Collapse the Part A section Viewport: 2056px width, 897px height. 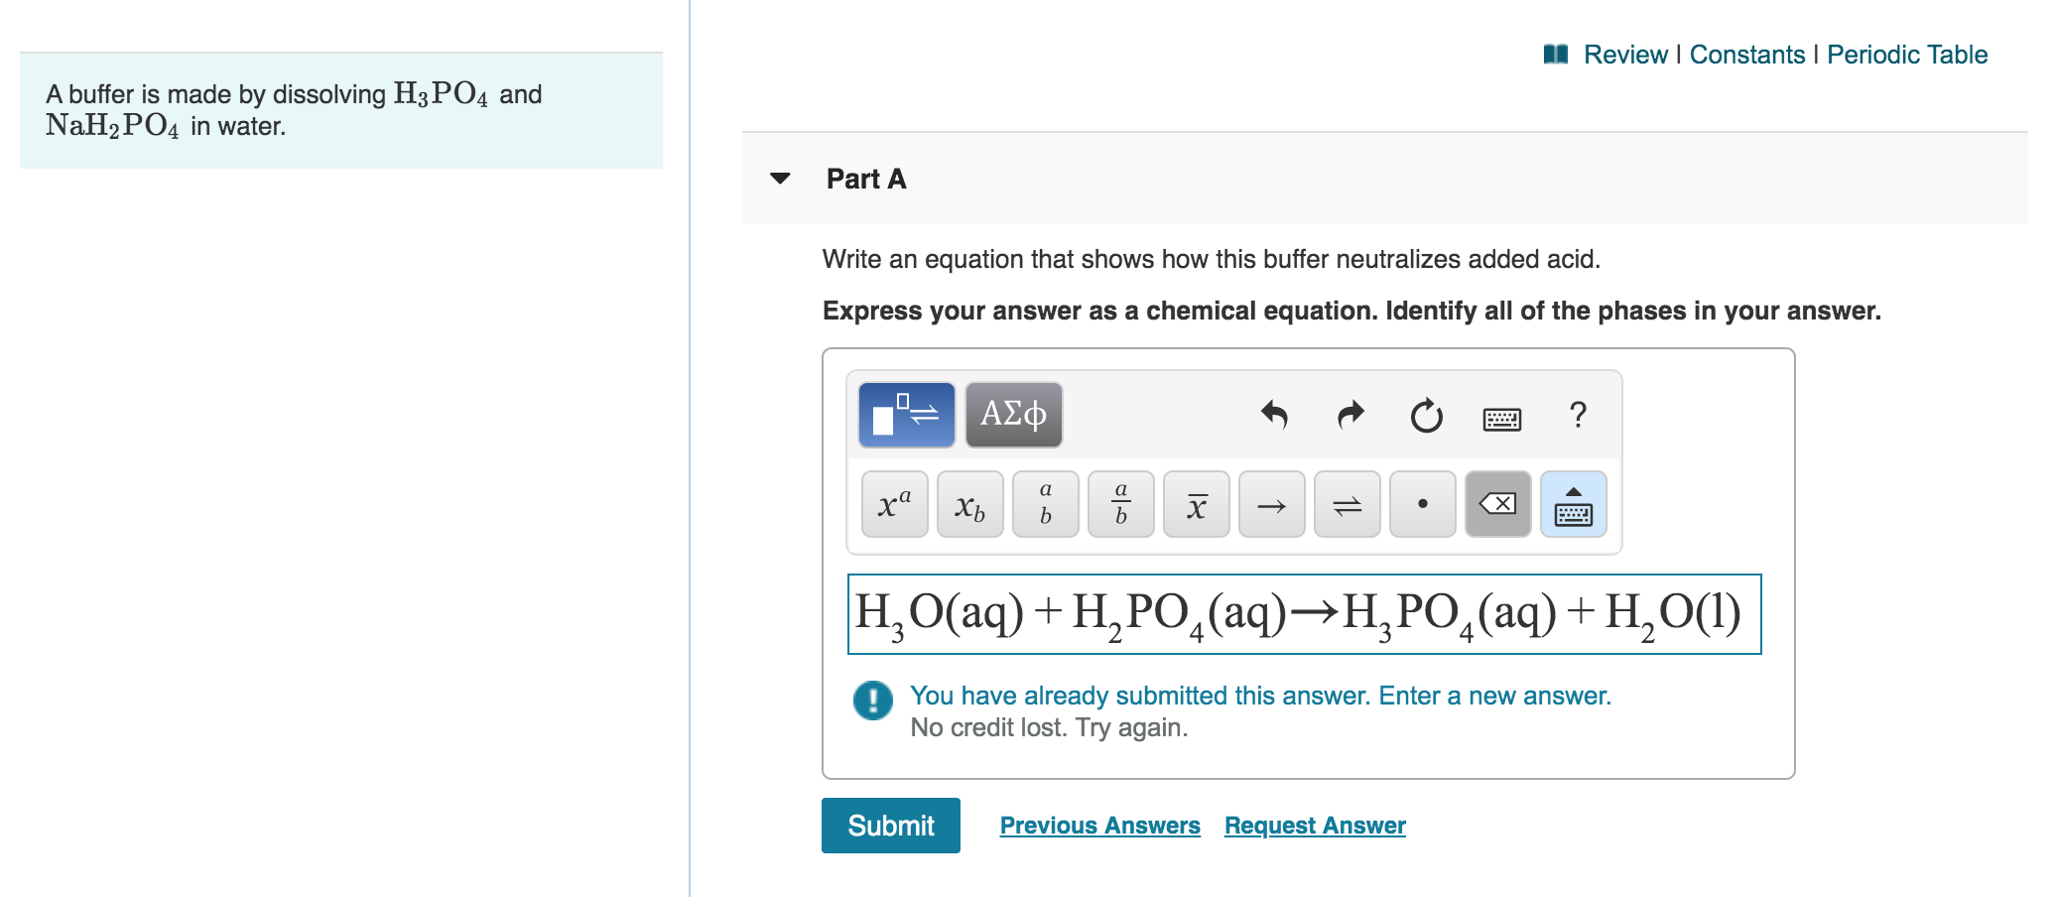(781, 179)
